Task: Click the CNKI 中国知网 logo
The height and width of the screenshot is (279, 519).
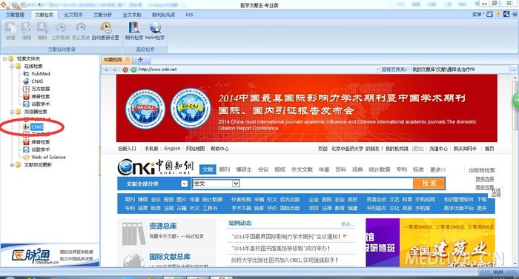Action: 156,167
